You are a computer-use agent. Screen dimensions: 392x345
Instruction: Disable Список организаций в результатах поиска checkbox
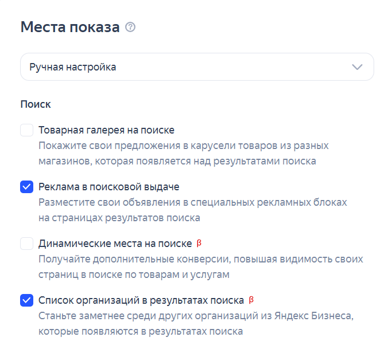[27, 300]
